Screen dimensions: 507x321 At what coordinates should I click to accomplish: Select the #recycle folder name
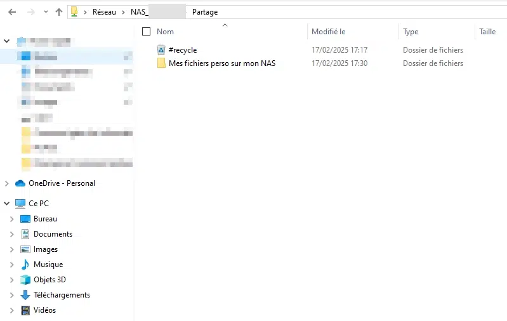click(x=183, y=50)
